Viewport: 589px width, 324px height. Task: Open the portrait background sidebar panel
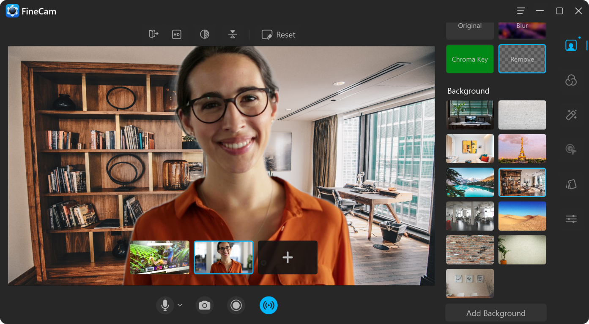pos(571,45)
